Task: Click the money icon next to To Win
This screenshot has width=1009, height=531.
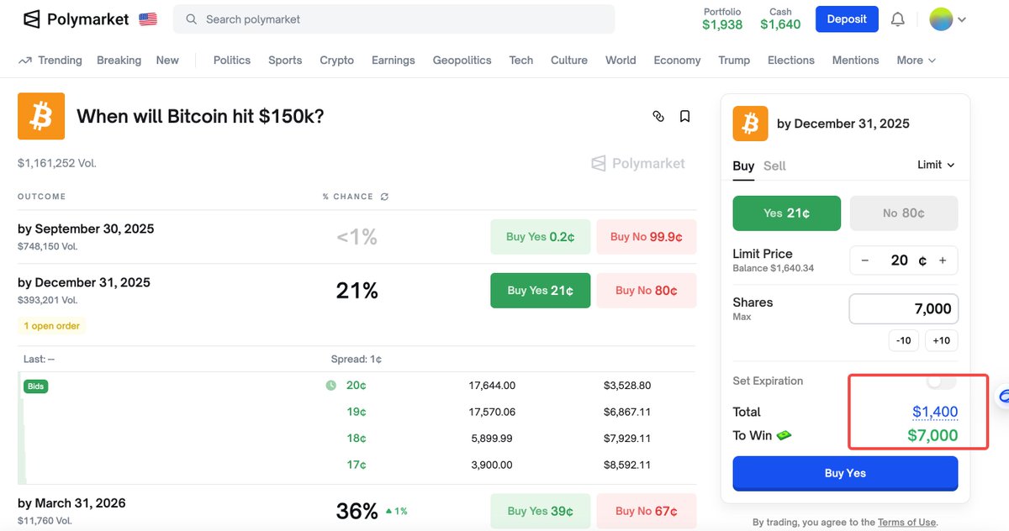Action: point(784,435)
